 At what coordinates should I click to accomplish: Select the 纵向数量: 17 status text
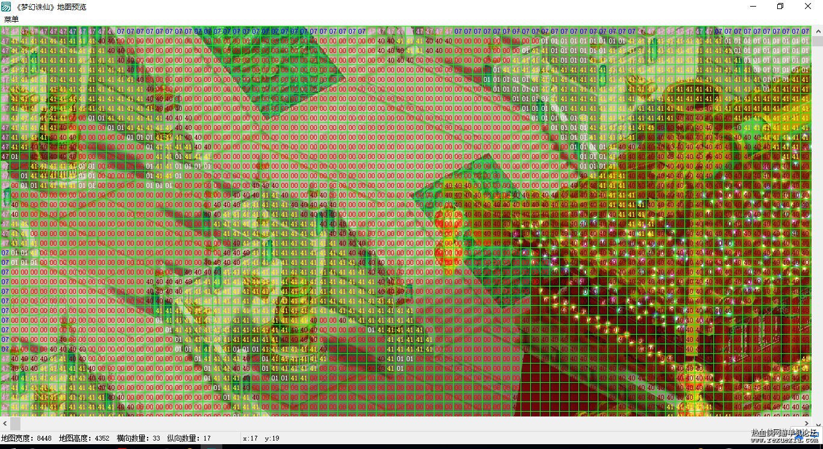(x=189, y=439)
